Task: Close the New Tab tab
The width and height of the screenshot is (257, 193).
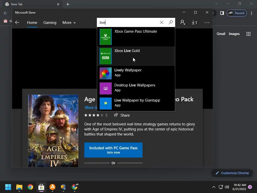Action: click(58, 4)
